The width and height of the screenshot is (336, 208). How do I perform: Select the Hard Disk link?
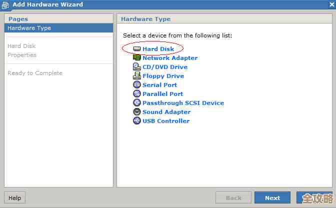click(158, 49)
